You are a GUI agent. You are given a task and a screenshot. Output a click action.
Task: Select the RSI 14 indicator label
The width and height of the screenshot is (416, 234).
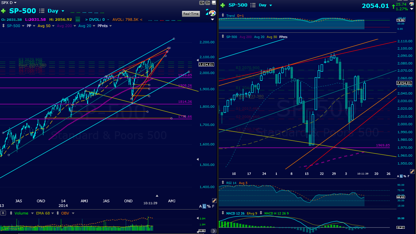point(231,183)
